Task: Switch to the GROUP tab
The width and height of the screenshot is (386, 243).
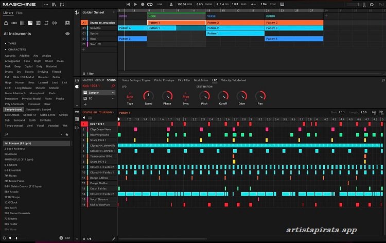Action: point(100,80)
